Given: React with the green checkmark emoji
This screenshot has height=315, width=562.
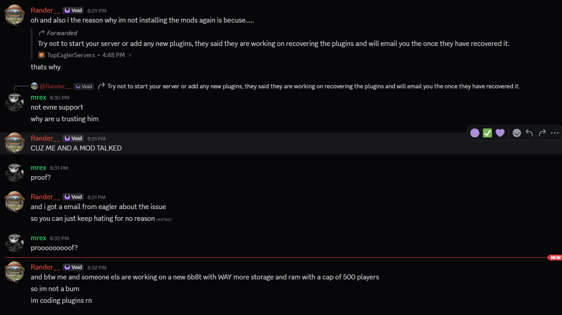Looking at the screenshot, I should pos(487,133).
